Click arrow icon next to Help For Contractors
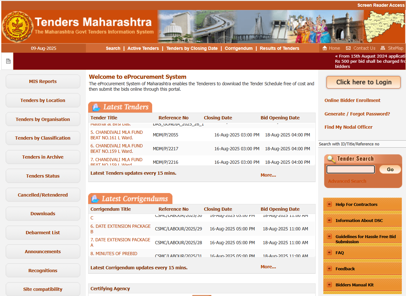The height and width of the screenshot is (296, 406). tap(329, 204)
